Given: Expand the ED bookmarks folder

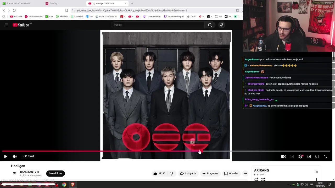Looking at the screenshot, I should pos(218,16).
